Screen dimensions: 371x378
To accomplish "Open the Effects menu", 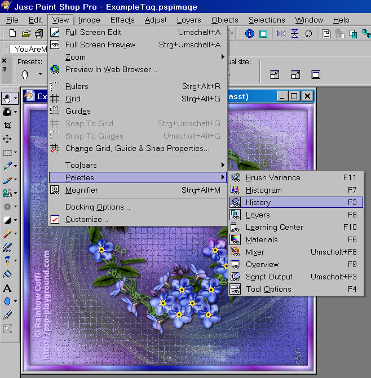I will coord(122,20).
